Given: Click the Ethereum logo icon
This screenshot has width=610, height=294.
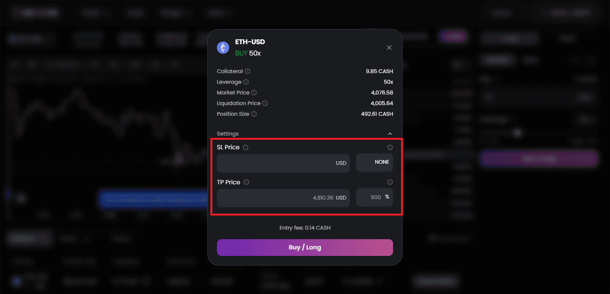Looking at the screenshot, I should [223, 48].
